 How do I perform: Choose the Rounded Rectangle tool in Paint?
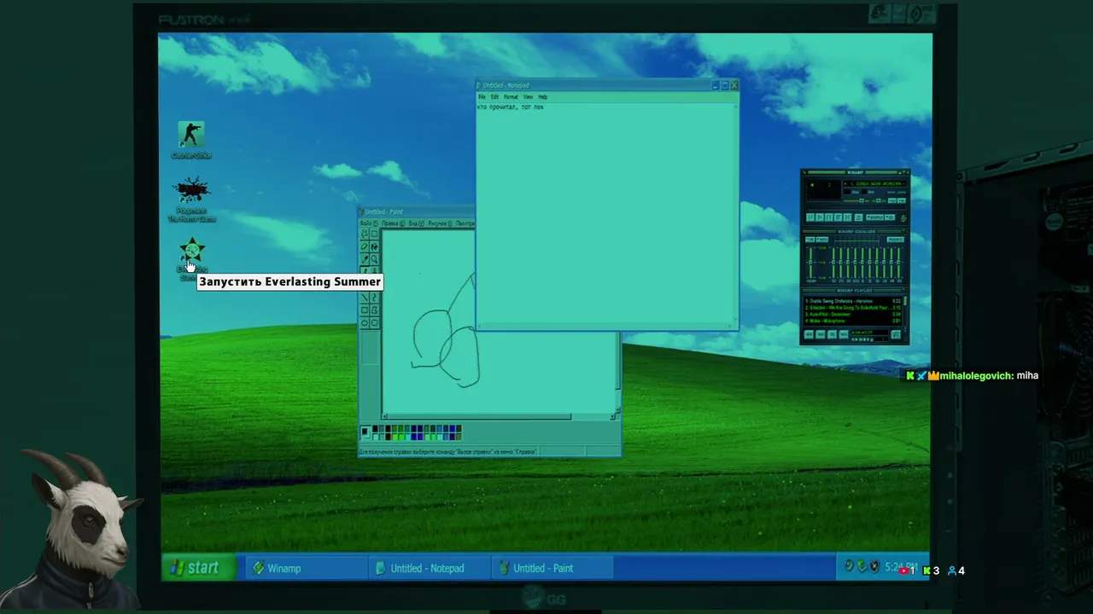click(374, 323)
